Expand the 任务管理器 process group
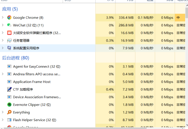This screenshot has width=188, height=129. (3, 40)
